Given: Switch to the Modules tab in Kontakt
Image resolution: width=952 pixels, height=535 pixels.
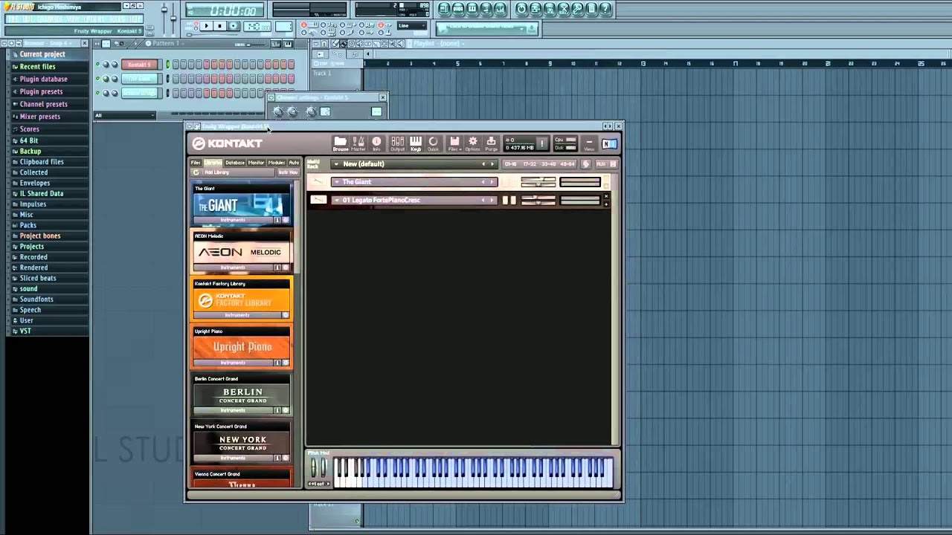Looking at the screenshot, I should 277,163.
